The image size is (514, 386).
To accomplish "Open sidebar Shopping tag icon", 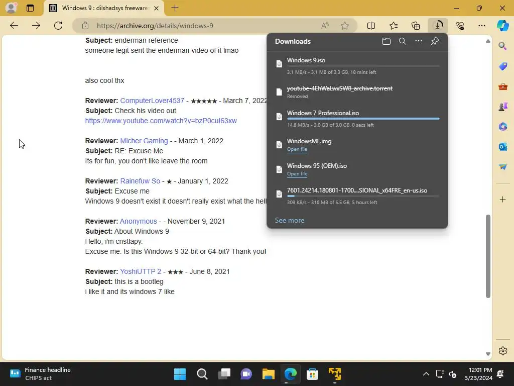I will 502,66.
